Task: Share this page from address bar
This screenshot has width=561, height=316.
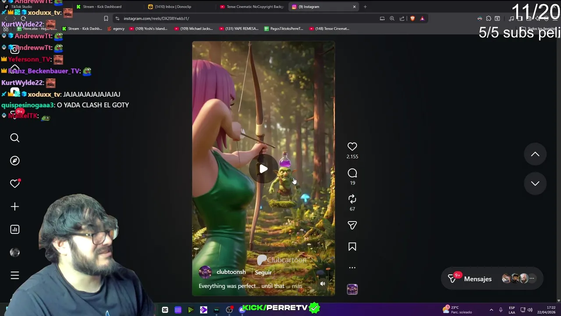Action: [402, 18]
